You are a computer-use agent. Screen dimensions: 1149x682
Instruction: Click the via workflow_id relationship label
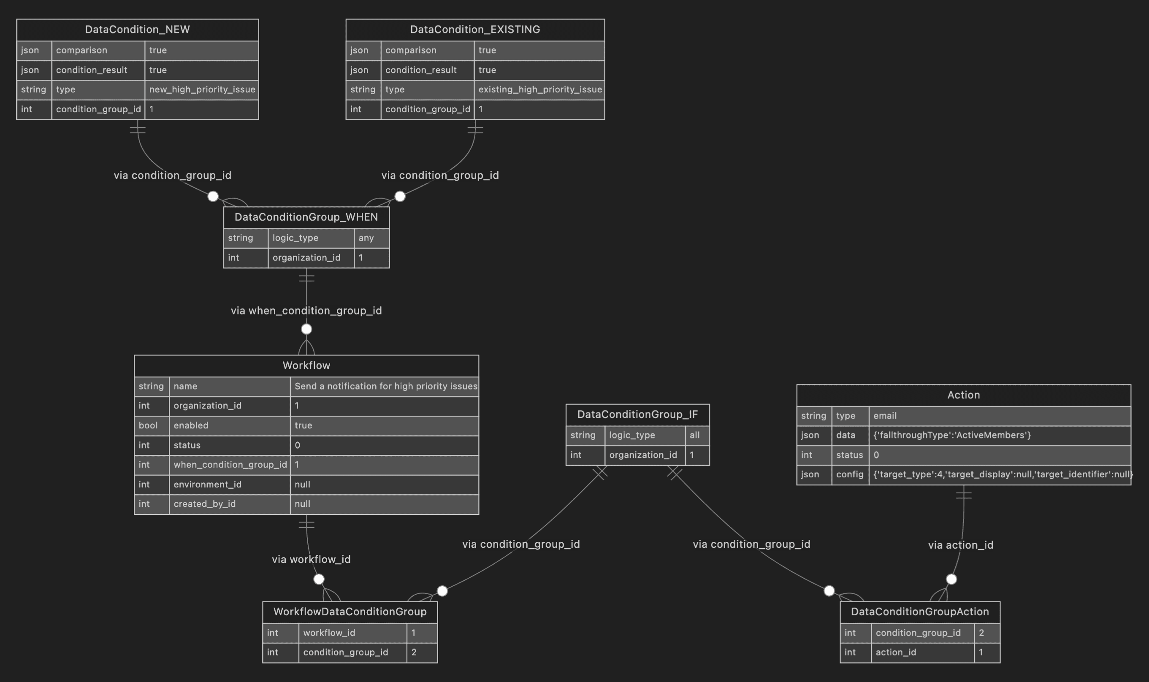point(312,559)
